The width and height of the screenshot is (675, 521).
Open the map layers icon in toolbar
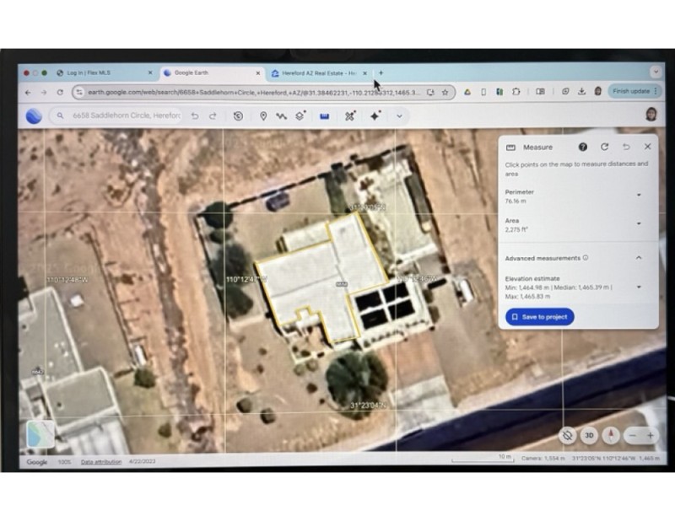click(x=299, y=117)
